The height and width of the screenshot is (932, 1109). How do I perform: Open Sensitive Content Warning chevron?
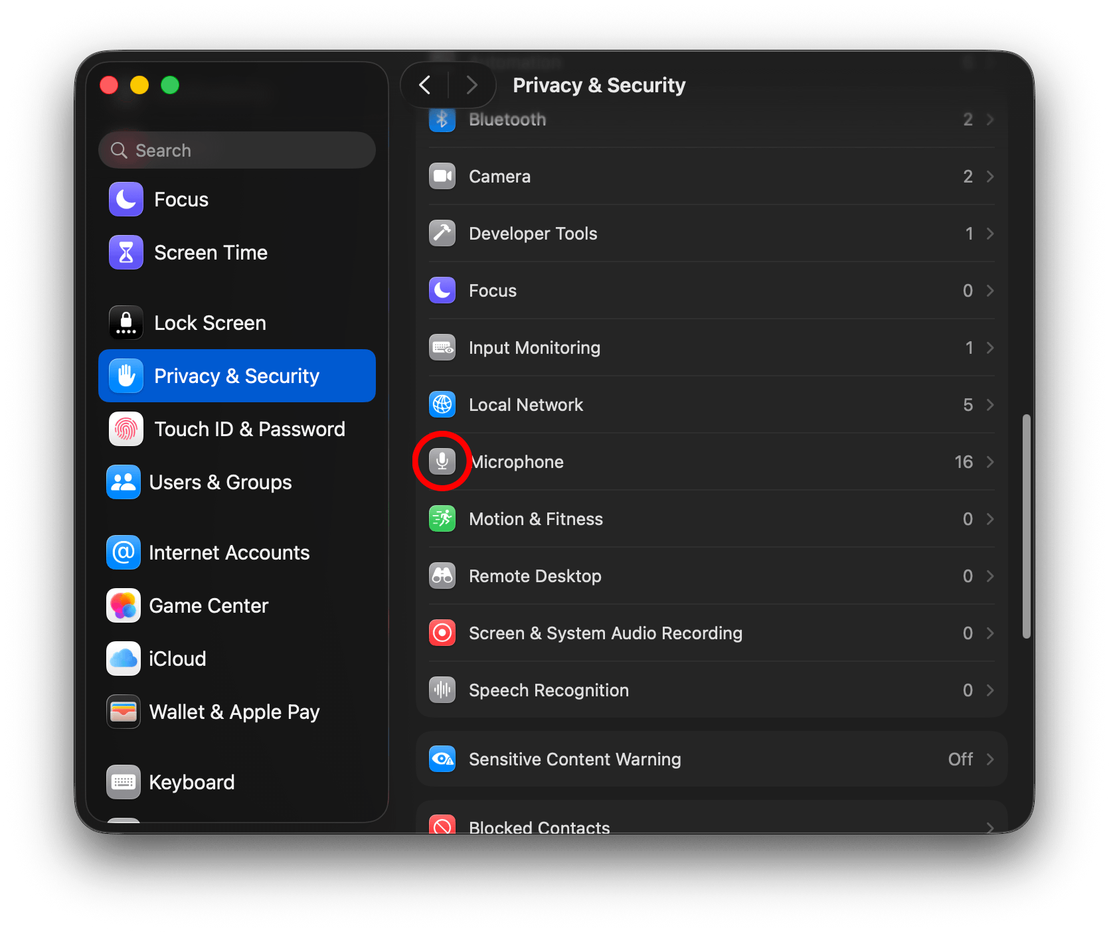pyautogui.click(x=990, y=759)
